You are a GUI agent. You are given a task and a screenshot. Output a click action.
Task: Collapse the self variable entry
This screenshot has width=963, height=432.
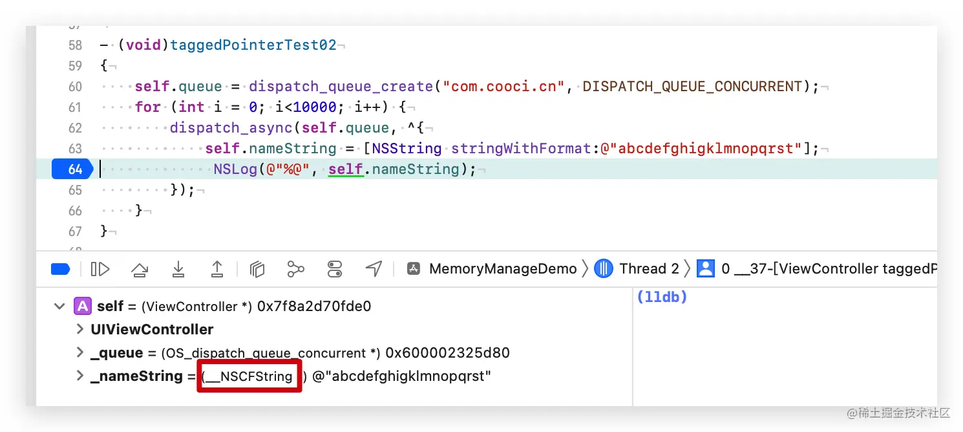[x=59, y=306]
